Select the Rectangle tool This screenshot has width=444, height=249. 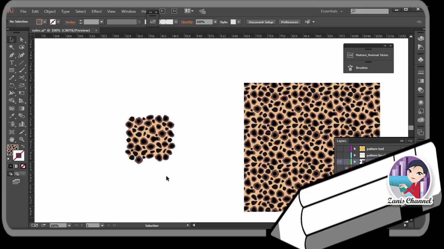12,70
